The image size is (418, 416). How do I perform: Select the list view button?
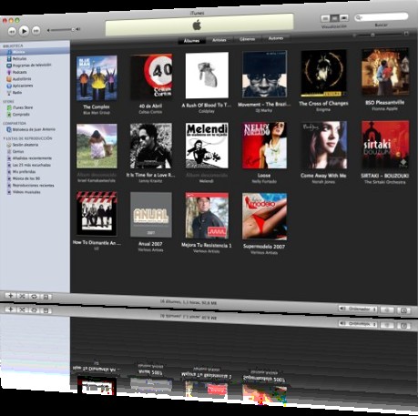[x=325, y=18]
